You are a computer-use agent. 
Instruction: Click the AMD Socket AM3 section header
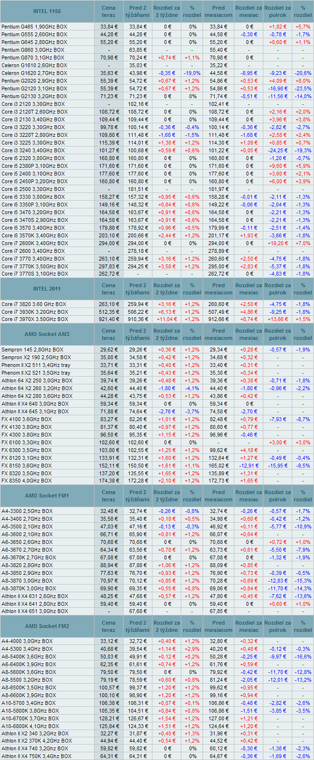47,335
